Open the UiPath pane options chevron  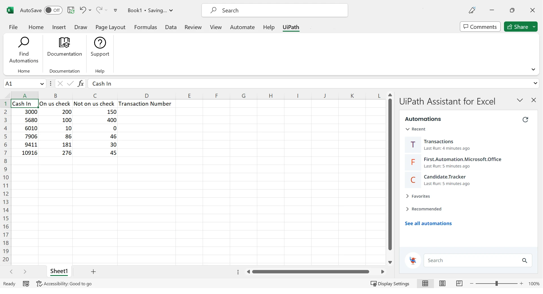point(520,100)
